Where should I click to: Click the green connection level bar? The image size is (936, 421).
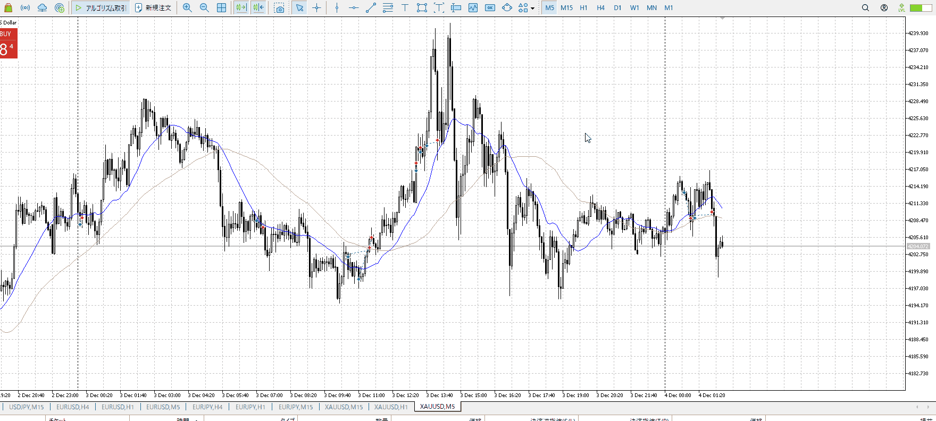pos(920,7)
